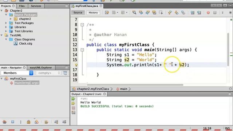Screen dimensions: 233x131
Task: Fold the Javadoc comment at line 8
Action: pyautogui.click(x=82, y=25)
